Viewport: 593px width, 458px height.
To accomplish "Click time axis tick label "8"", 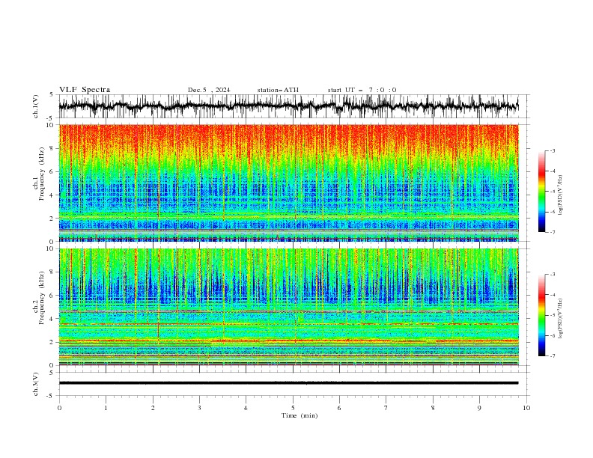I will click(433, 408).
